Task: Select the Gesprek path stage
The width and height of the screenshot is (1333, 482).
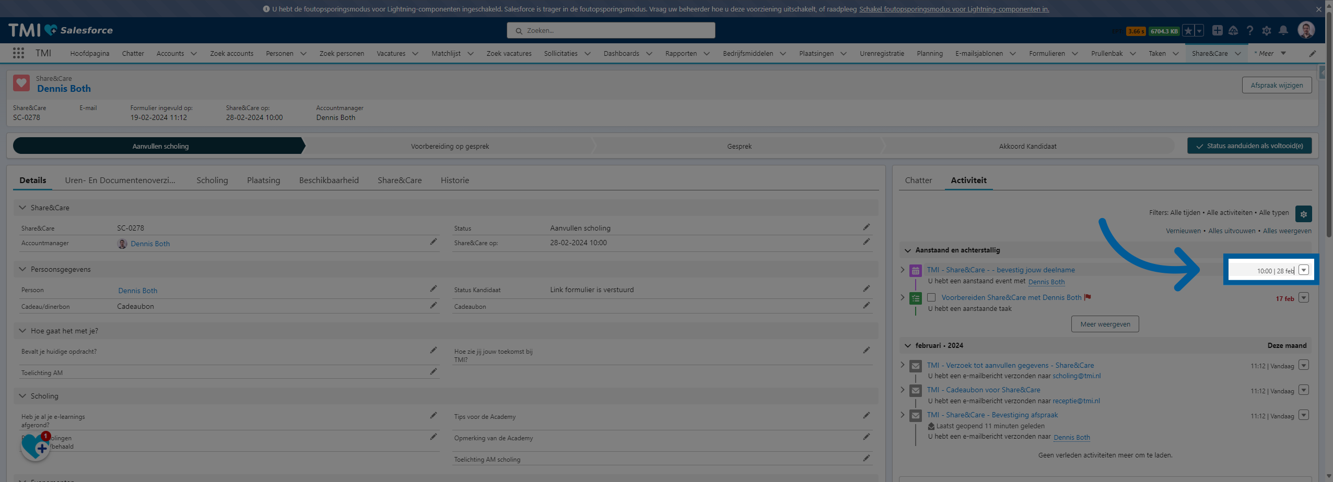Action: pos(739,146)
